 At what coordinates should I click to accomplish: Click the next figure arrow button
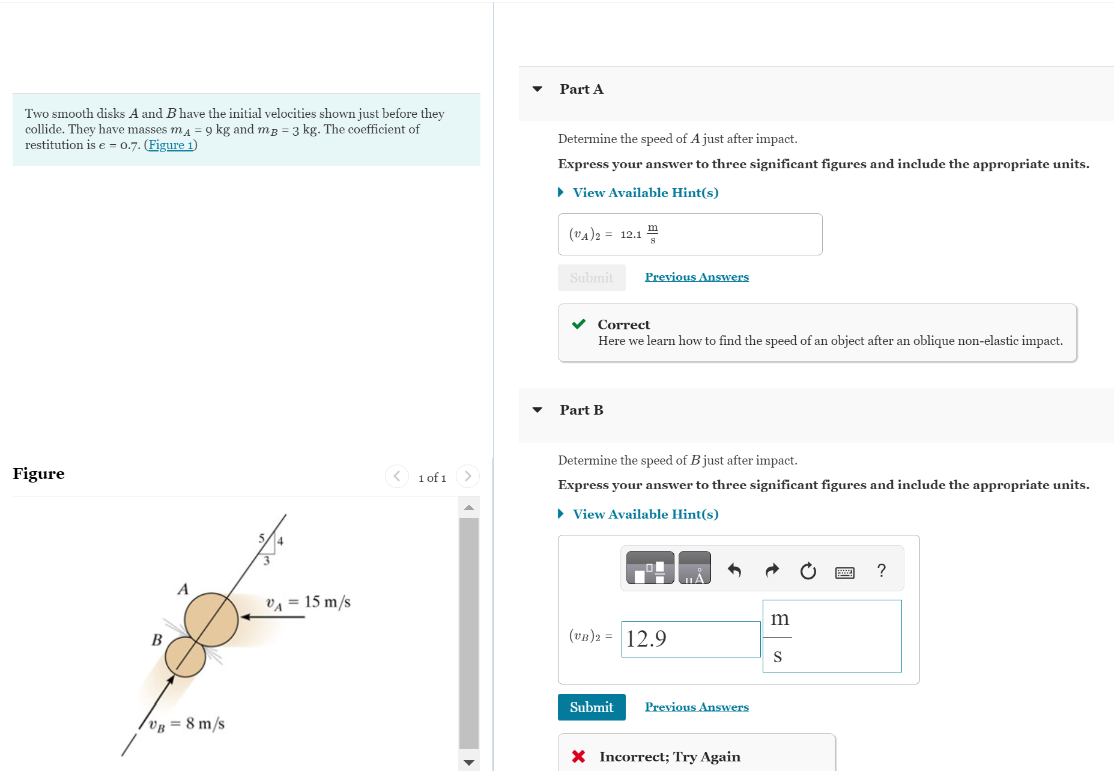point(468,475)
